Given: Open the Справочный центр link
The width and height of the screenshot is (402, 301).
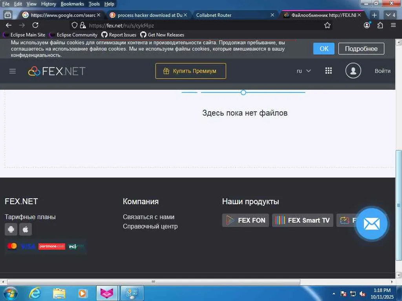Looking at the screenshot, I should pos(150,227).
